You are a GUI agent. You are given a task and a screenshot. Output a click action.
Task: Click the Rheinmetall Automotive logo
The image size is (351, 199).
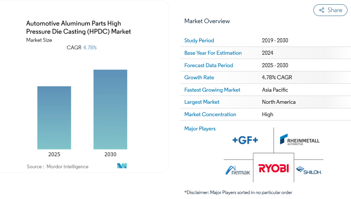(299, 139)
